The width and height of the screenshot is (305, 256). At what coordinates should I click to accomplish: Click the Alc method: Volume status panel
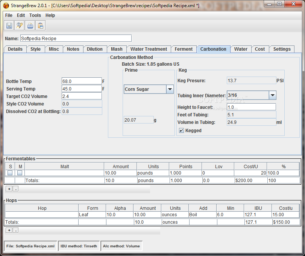click(x=121, y=246)
